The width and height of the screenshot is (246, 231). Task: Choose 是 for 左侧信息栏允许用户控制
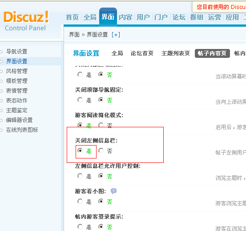tap(80, 176)
